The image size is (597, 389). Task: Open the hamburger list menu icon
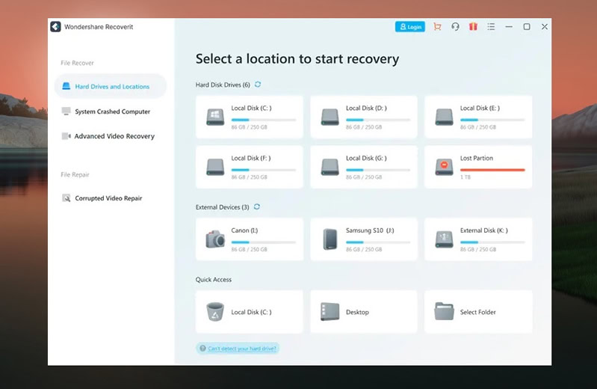tap(491, 27)
